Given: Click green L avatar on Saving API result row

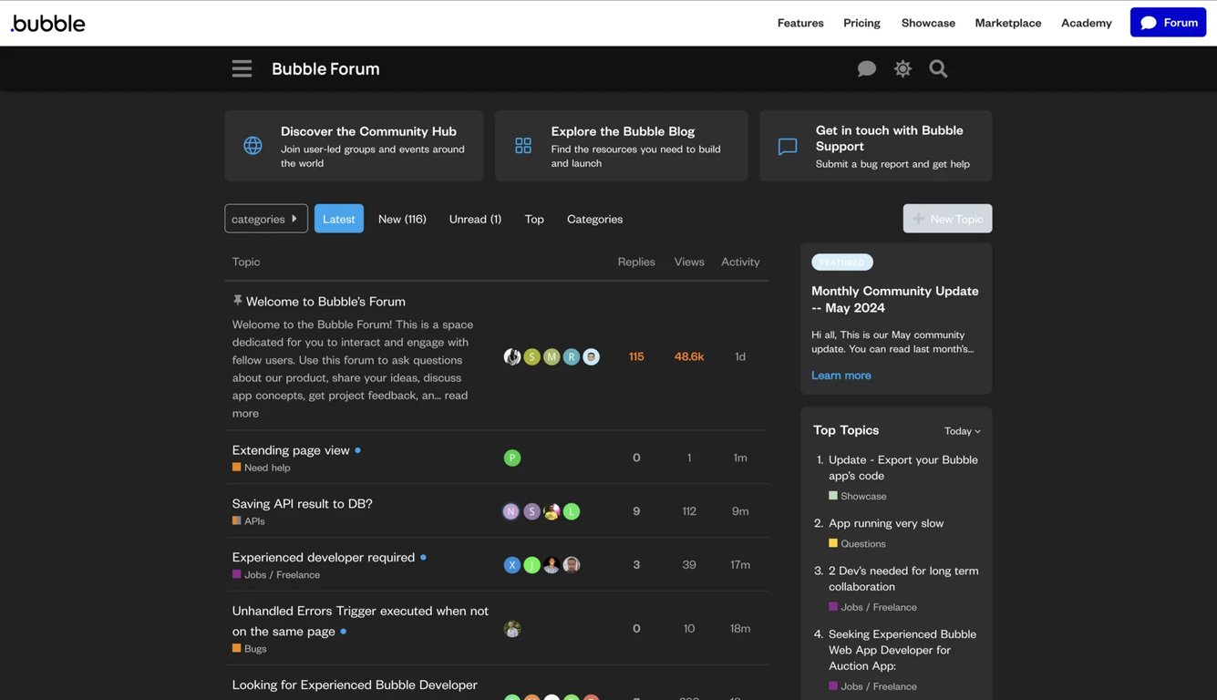Looking at the screenshot, I should [572, 511].
